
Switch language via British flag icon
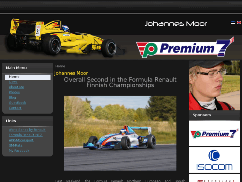pyautogui.click(x=239, y=23)
